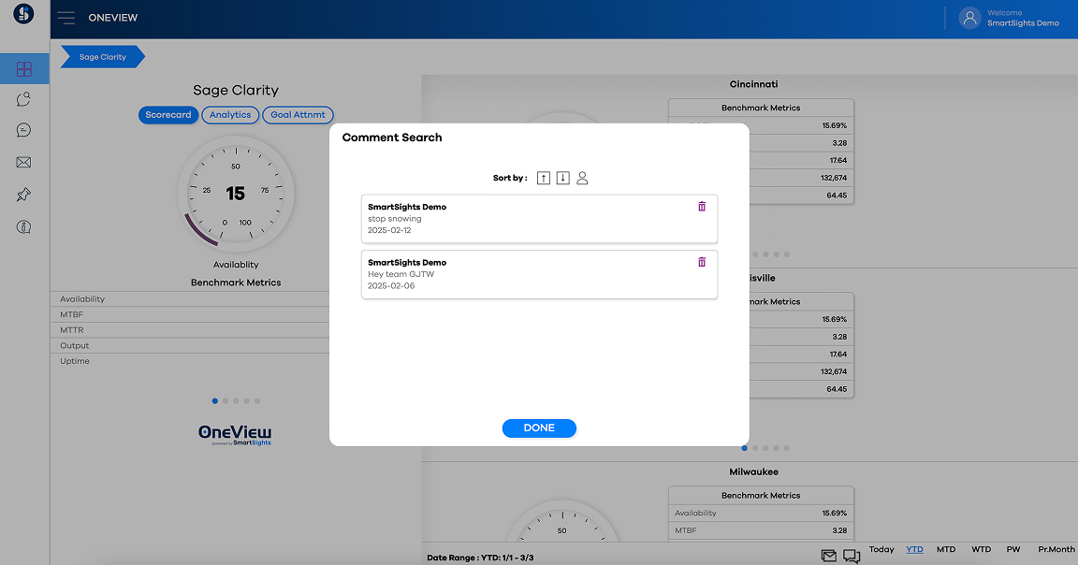Switch to the Goal Attnmt tab
Viewport: 1078px width, 565px height.
[298, 115]
